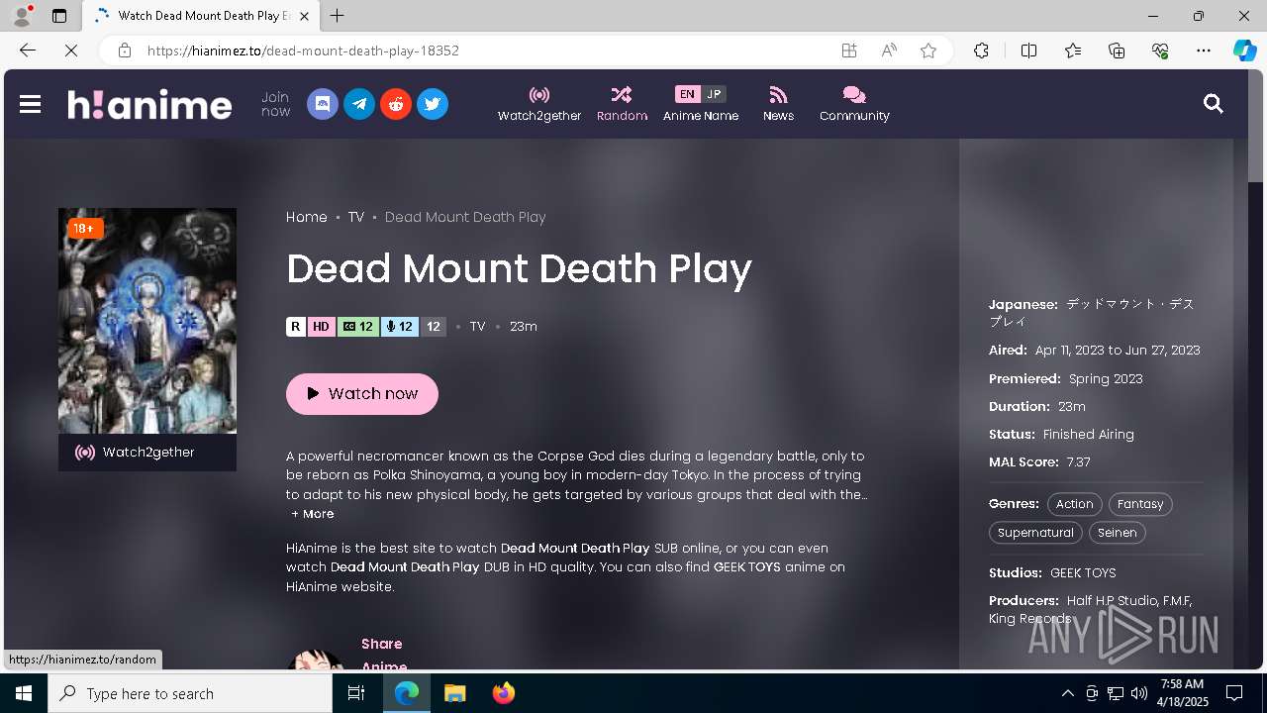Select the Fantasy genre tag

[x=1140, y=504]
